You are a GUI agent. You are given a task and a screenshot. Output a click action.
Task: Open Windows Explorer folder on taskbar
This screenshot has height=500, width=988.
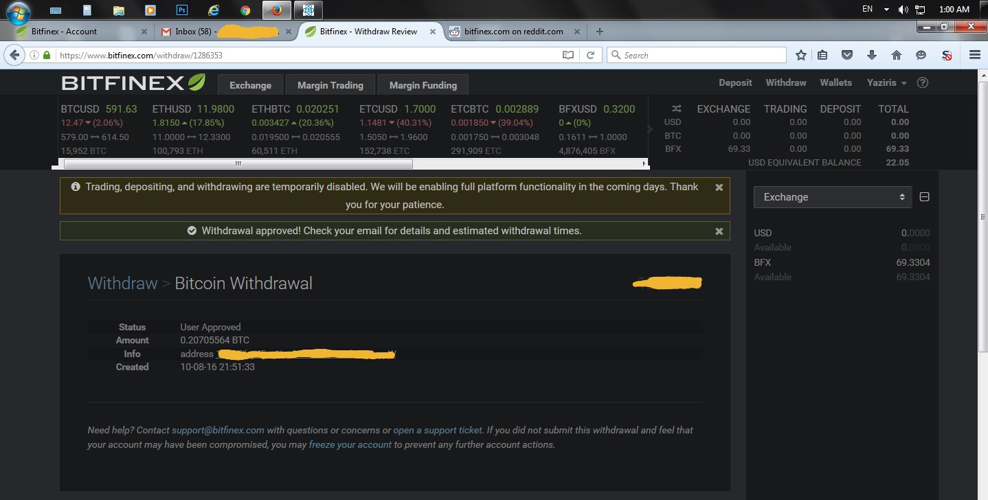coord(119,10)
